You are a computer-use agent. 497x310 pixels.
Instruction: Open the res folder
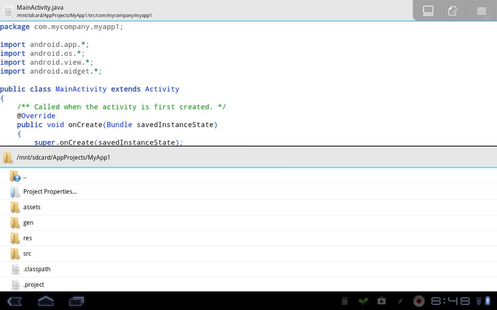click(x=27, y=238)
